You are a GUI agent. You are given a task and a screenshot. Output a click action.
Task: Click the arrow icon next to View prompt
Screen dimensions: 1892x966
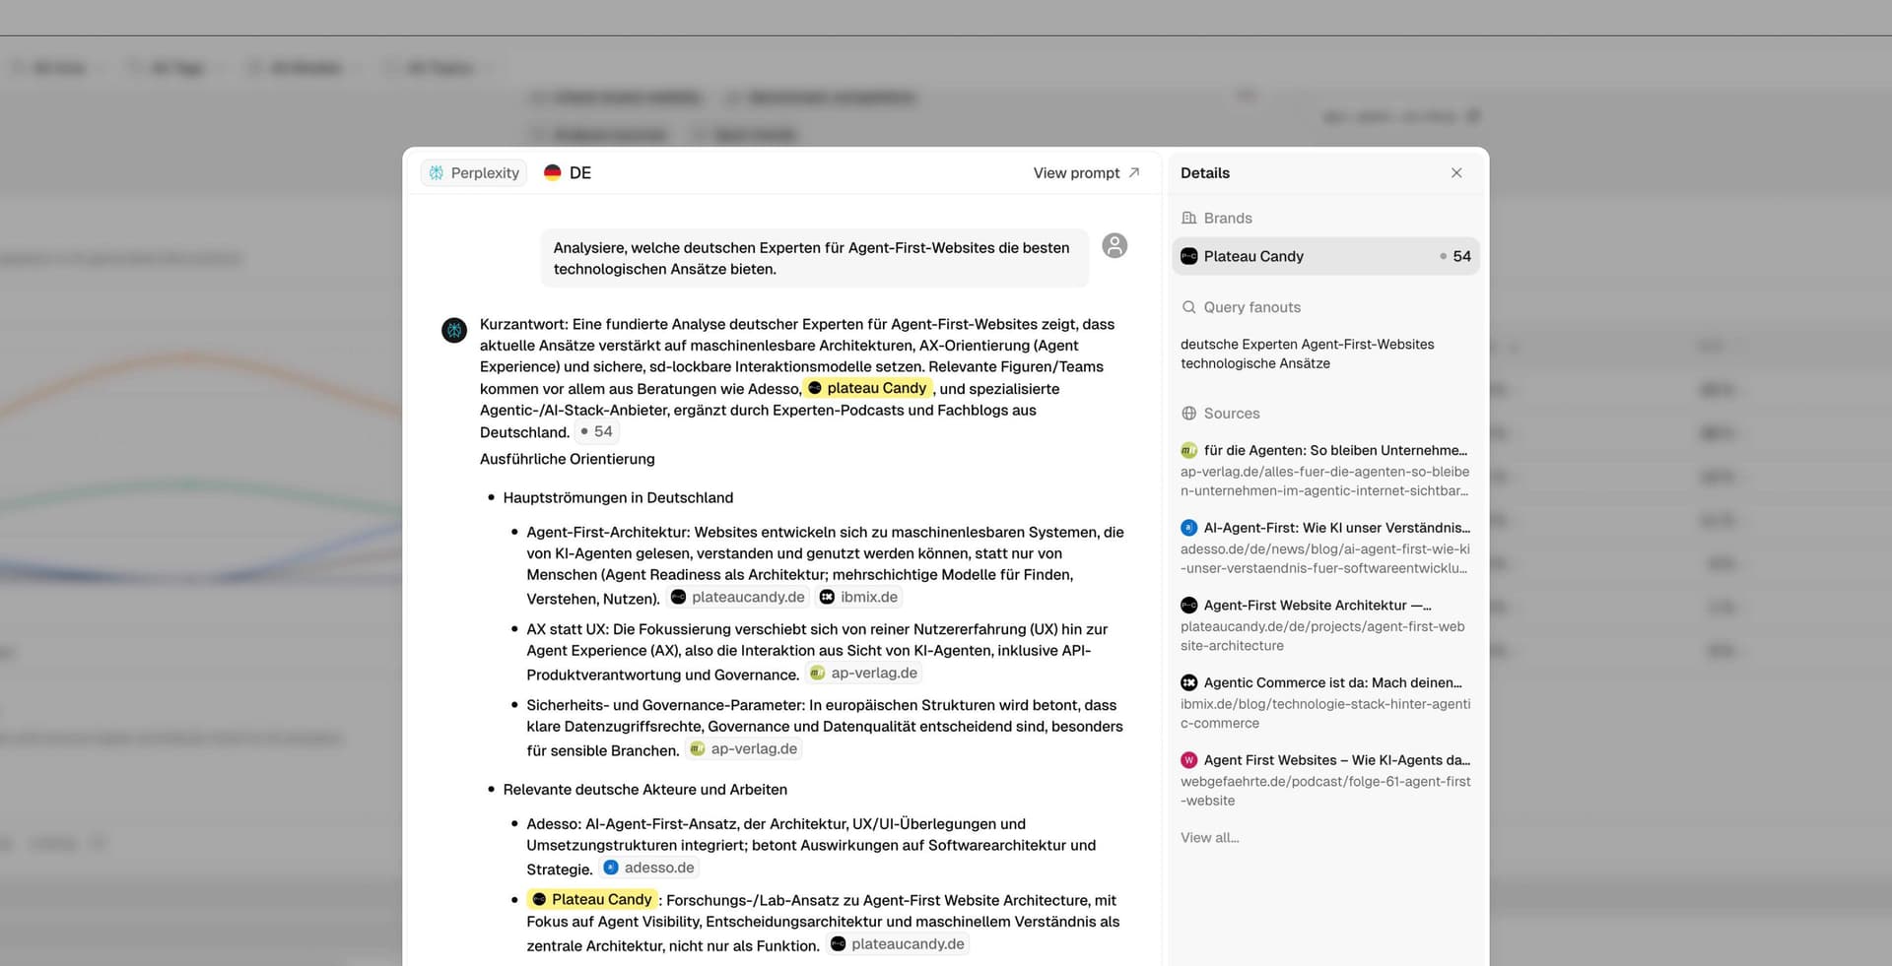(x=1134, y=172)
